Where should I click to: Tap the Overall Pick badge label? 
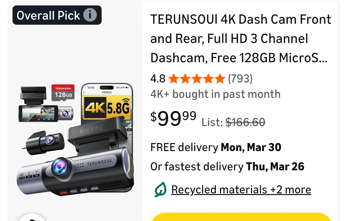48,15
